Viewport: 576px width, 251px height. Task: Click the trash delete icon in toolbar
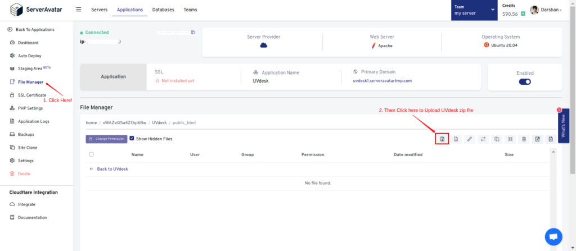(524, 139)
